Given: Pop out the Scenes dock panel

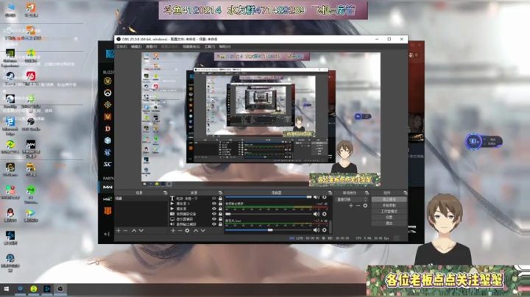Looking at the screenshot, I should (166, 193).
